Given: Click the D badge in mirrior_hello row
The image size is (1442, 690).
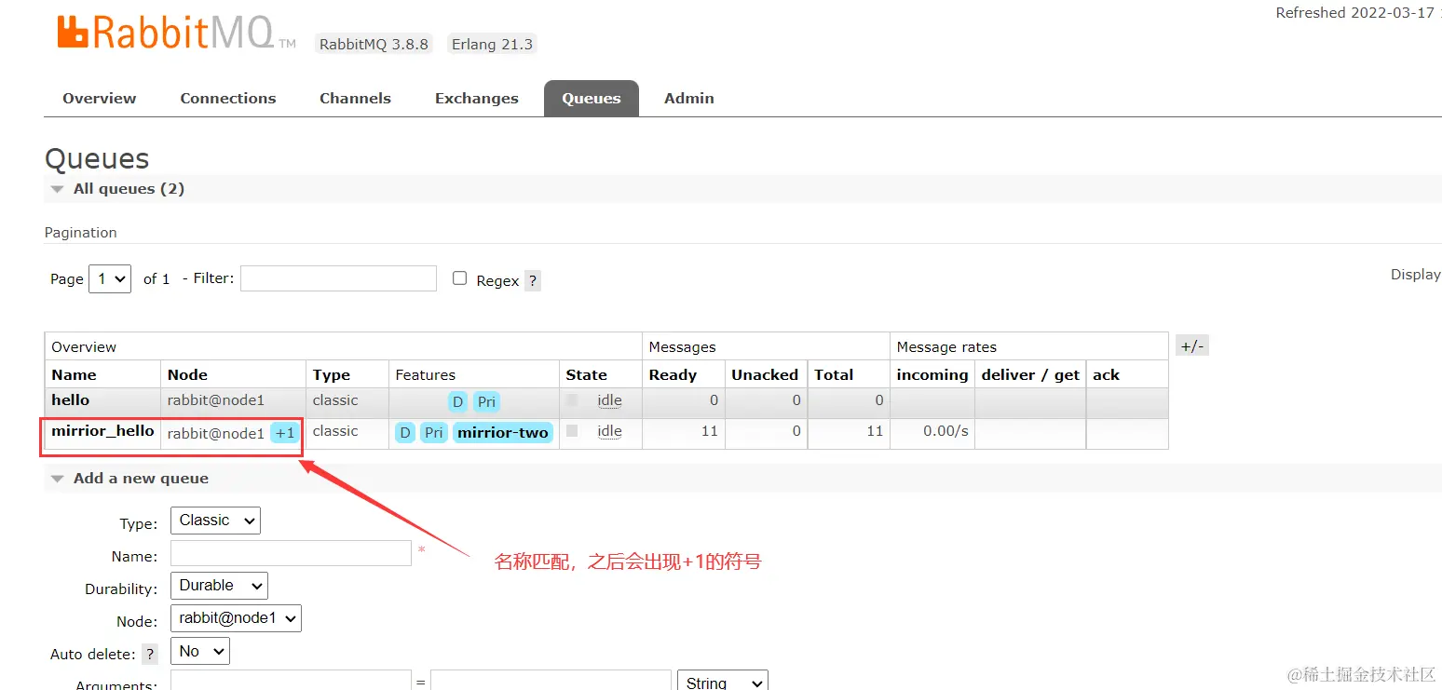Looking at the screenshot, I should tap(405, 433).
